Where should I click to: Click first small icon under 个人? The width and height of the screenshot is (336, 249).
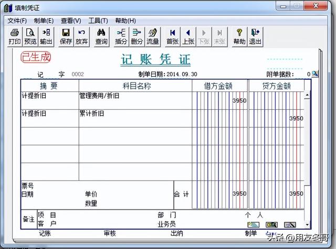[254, 224]
